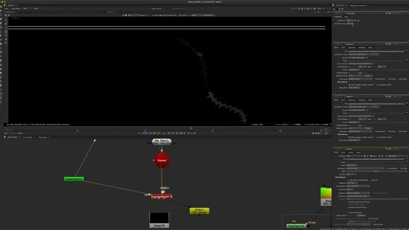Select the green RotoPaint node

point(297,226)
